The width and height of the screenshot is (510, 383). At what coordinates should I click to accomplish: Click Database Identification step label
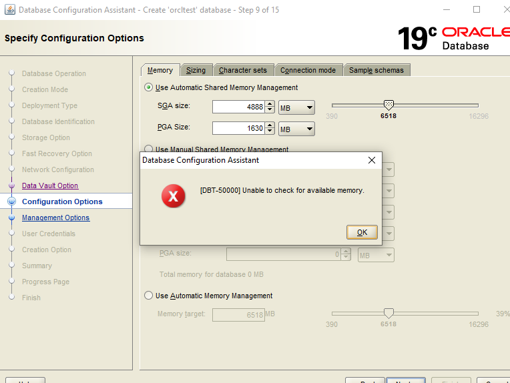(x=58, y=121)
